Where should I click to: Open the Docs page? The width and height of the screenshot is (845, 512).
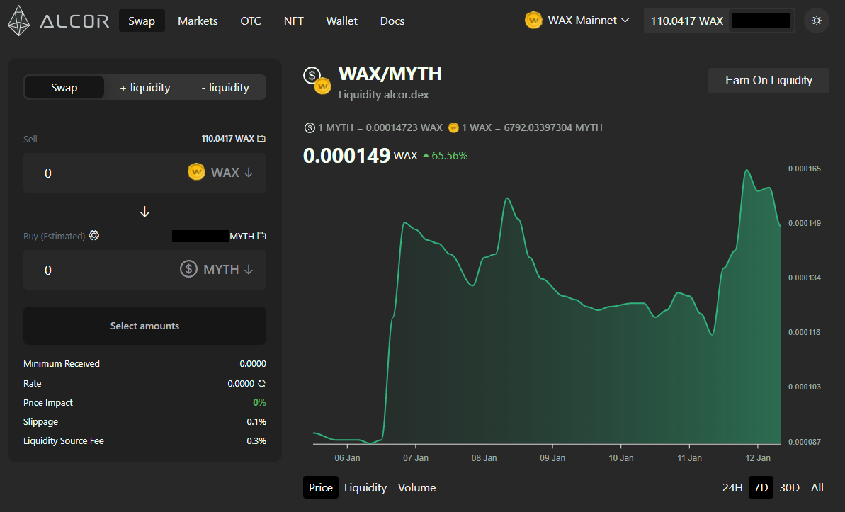[x=392, y=21]
